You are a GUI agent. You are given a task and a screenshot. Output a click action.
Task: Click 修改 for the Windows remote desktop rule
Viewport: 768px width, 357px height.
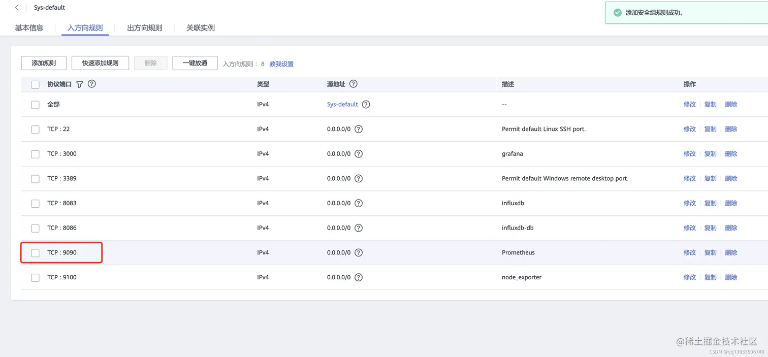tap(689, 178)
